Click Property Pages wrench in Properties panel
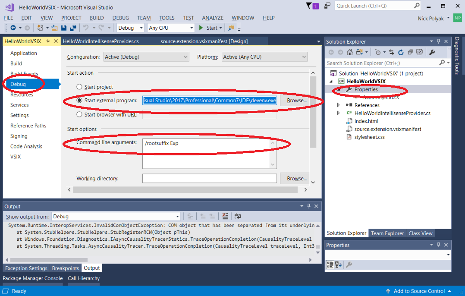The image size is (465, 296). click(349, 264)
